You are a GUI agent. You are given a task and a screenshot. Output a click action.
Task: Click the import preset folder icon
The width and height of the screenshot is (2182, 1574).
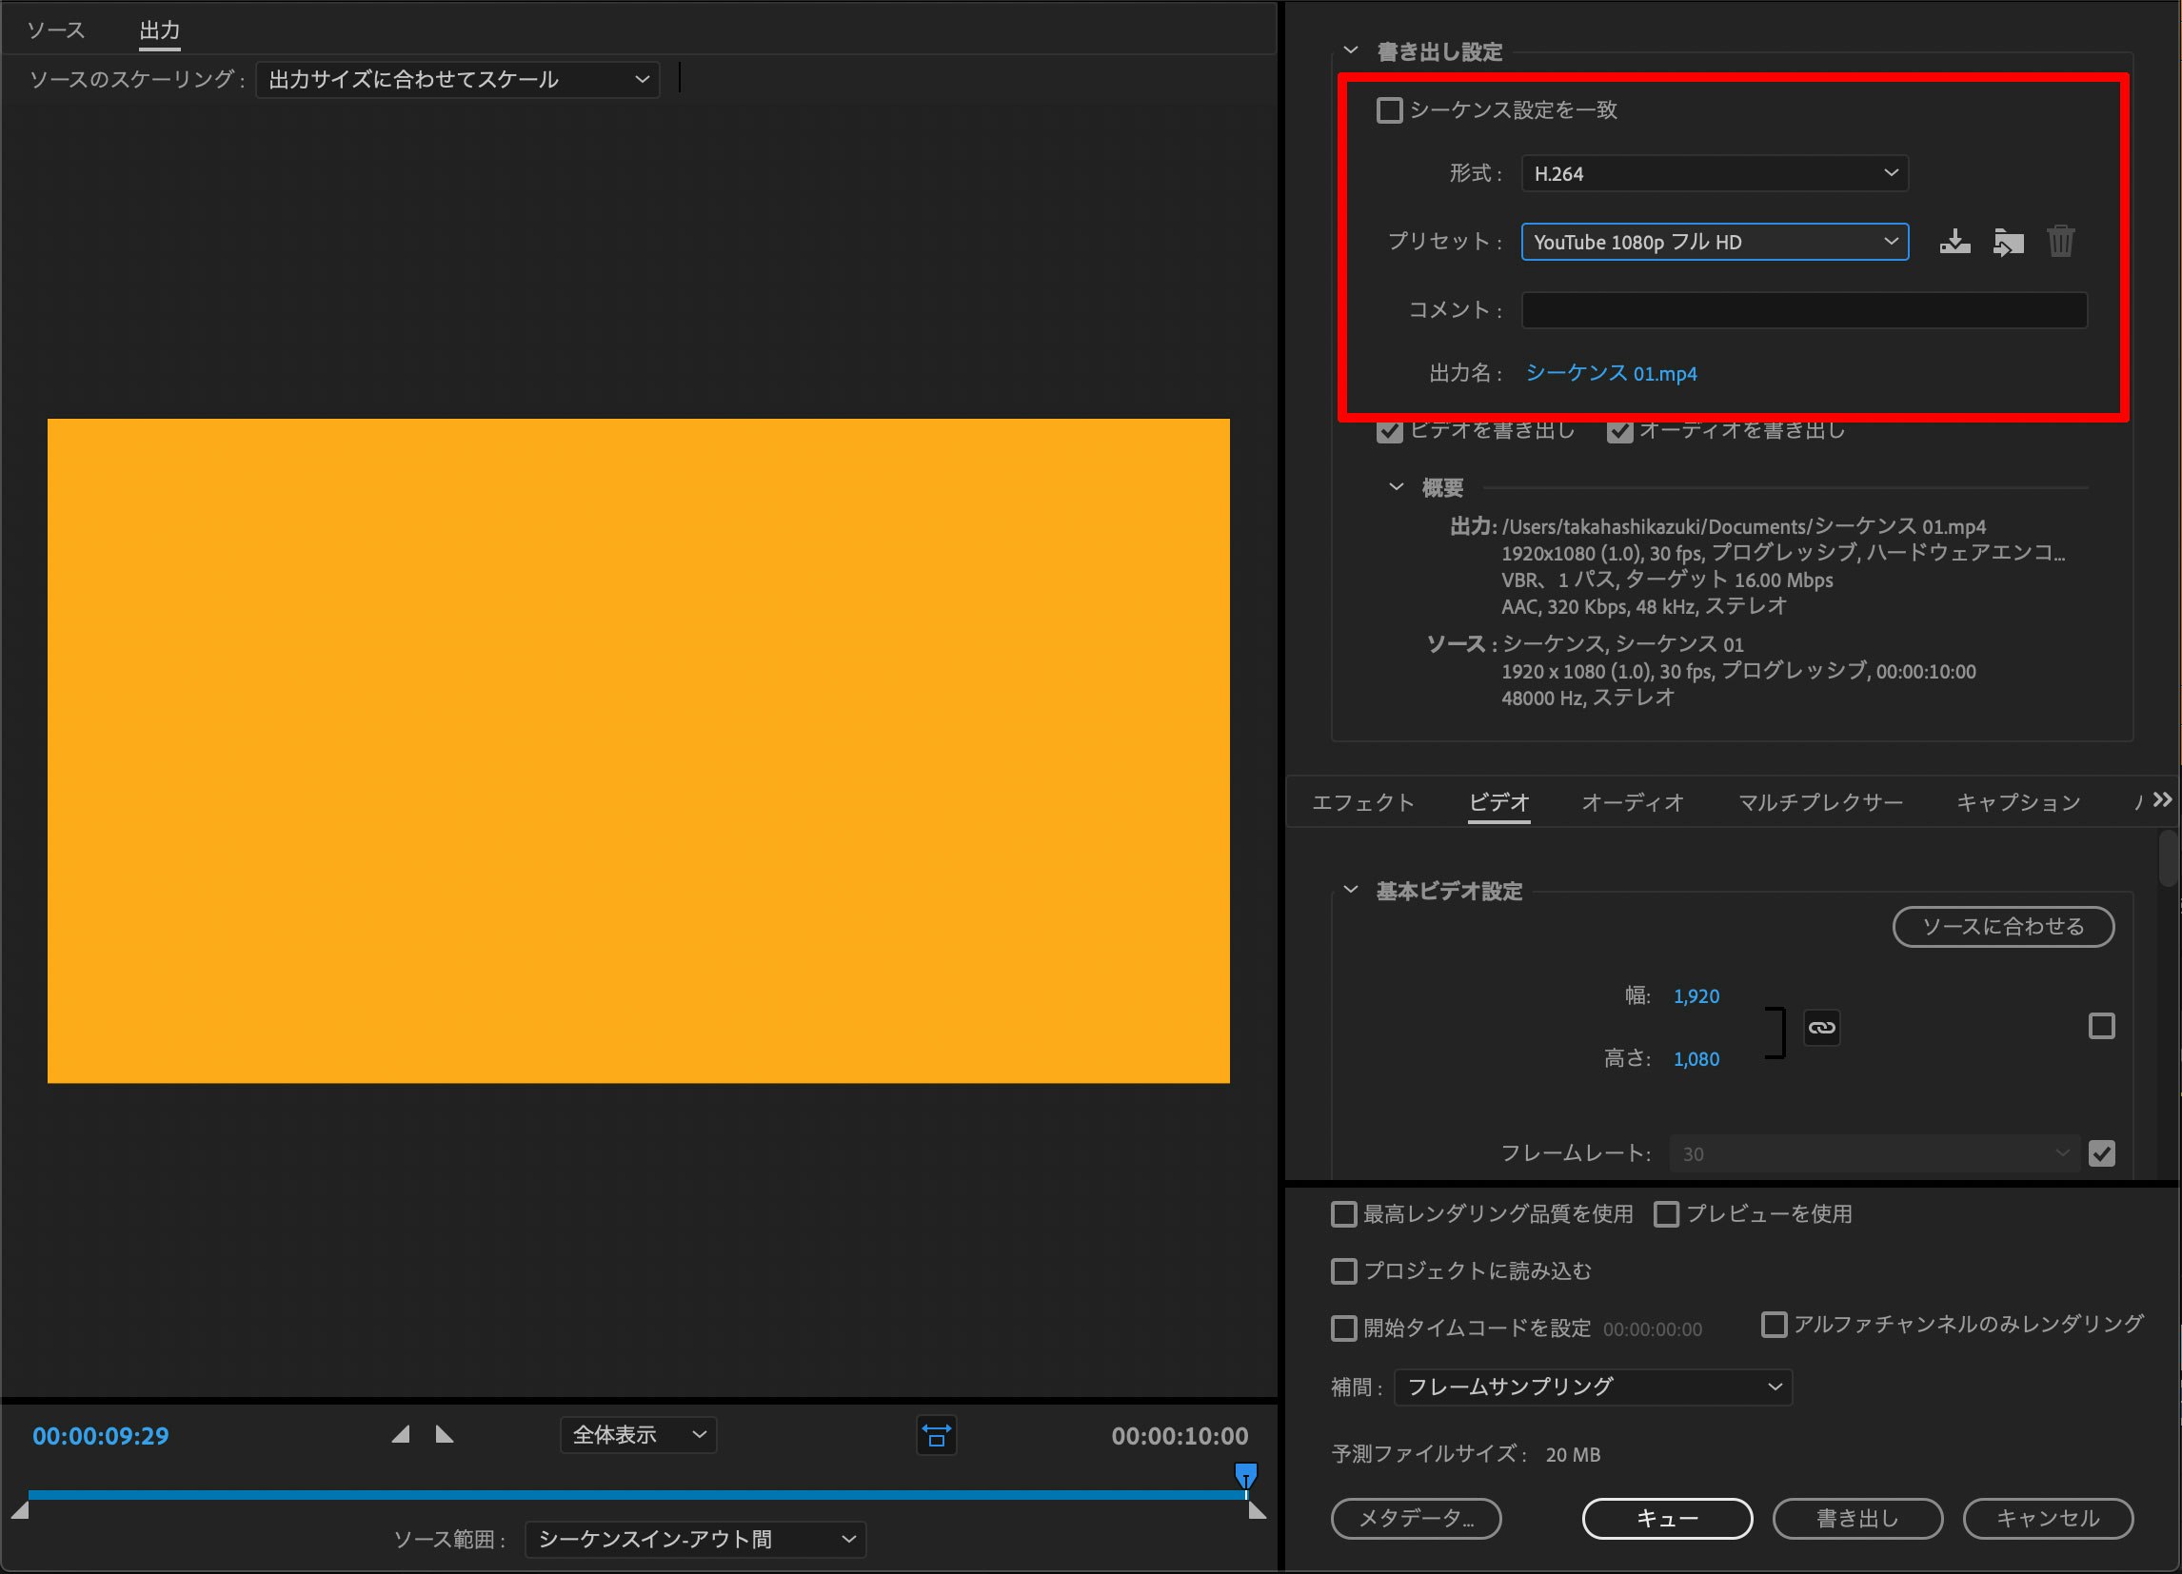(2008, 242)
